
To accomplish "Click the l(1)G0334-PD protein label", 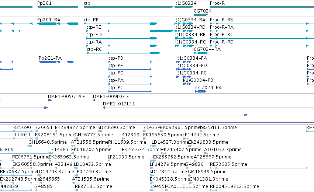I will (191, 66).
